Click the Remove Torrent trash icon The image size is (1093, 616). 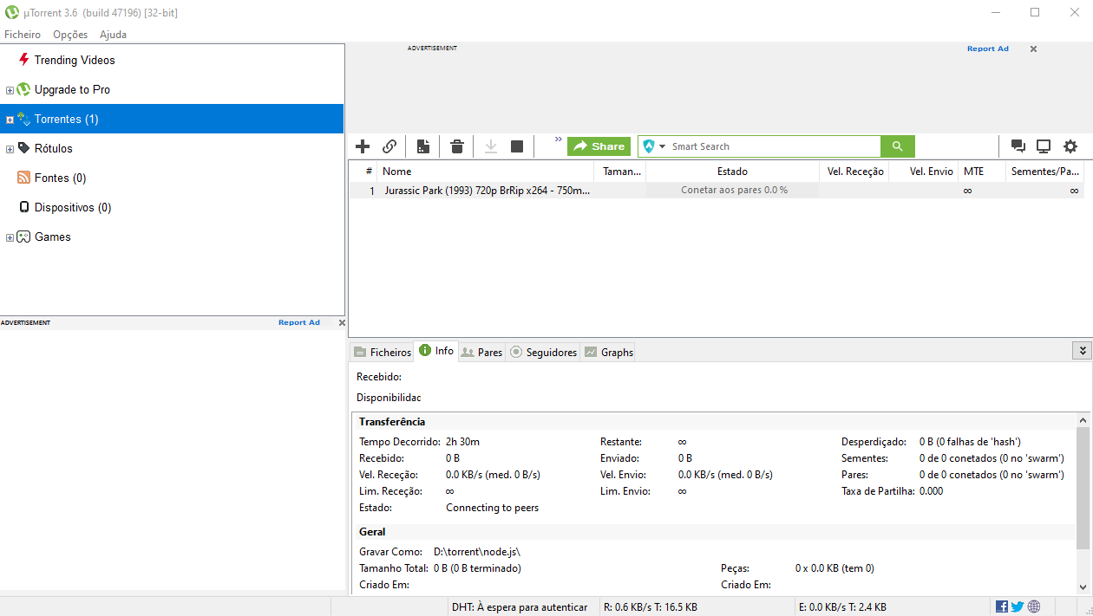pos(457,146)
